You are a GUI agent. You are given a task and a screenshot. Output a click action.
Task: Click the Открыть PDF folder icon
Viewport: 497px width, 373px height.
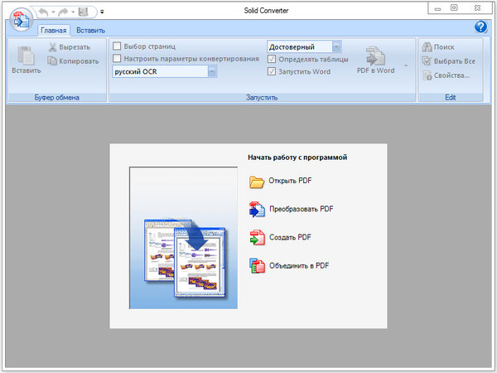click(257, 182)
